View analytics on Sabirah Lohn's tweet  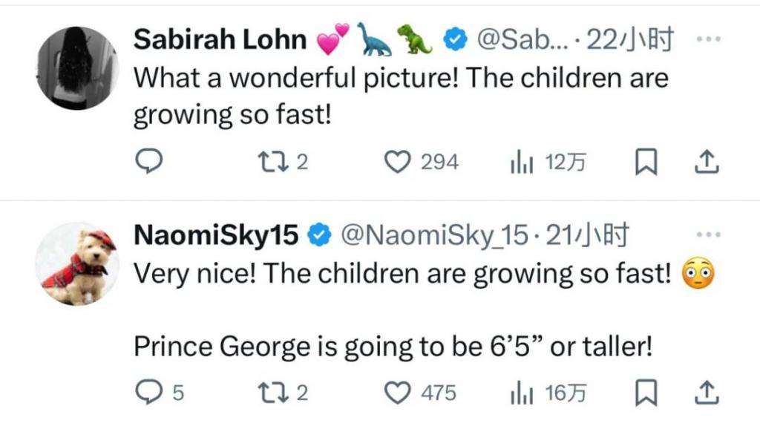(x=522, y=162)
